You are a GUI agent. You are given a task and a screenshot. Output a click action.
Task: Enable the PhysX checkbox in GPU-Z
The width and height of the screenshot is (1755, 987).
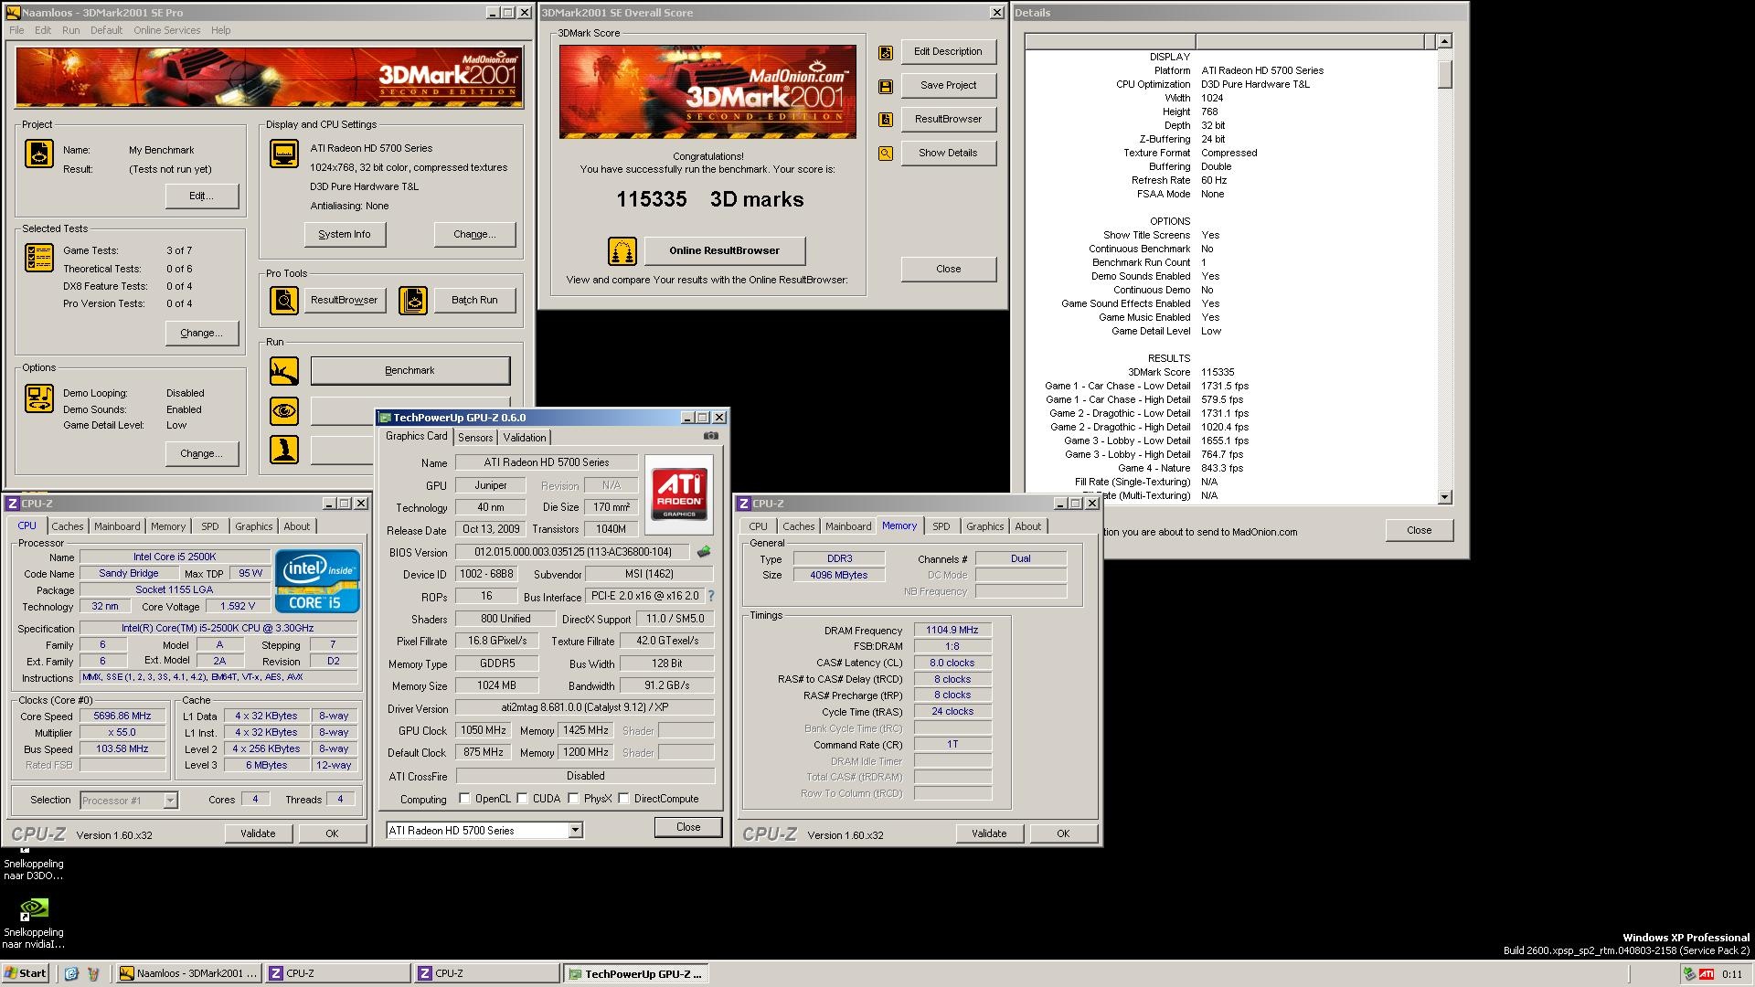pyautogui.click(x=573, y=799)
